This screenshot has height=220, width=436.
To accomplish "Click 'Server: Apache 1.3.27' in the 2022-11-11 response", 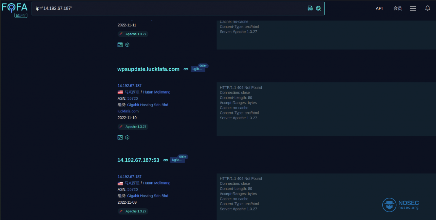I will tap(238, 32).
